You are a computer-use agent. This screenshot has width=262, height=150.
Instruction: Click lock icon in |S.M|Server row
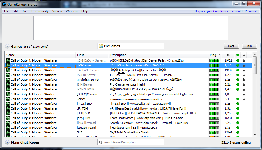(243, 84)
